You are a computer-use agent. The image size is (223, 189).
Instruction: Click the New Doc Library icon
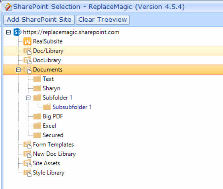[x=28, y=154]
